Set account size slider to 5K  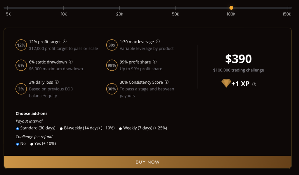[x=8, y=8]
